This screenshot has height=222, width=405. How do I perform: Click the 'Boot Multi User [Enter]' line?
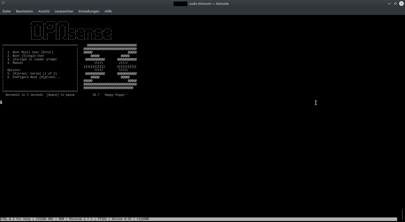pyautogui.click(x=33, y=52)
